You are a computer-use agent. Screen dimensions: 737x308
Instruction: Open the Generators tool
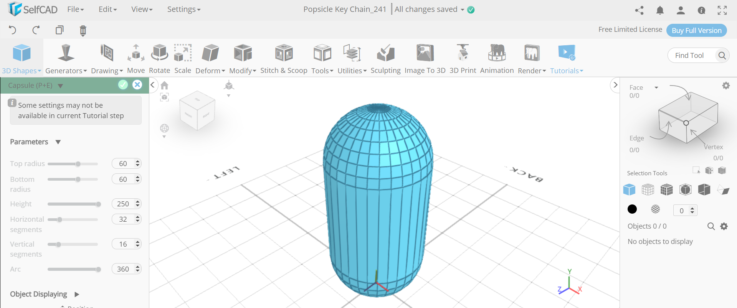[66, 58]
